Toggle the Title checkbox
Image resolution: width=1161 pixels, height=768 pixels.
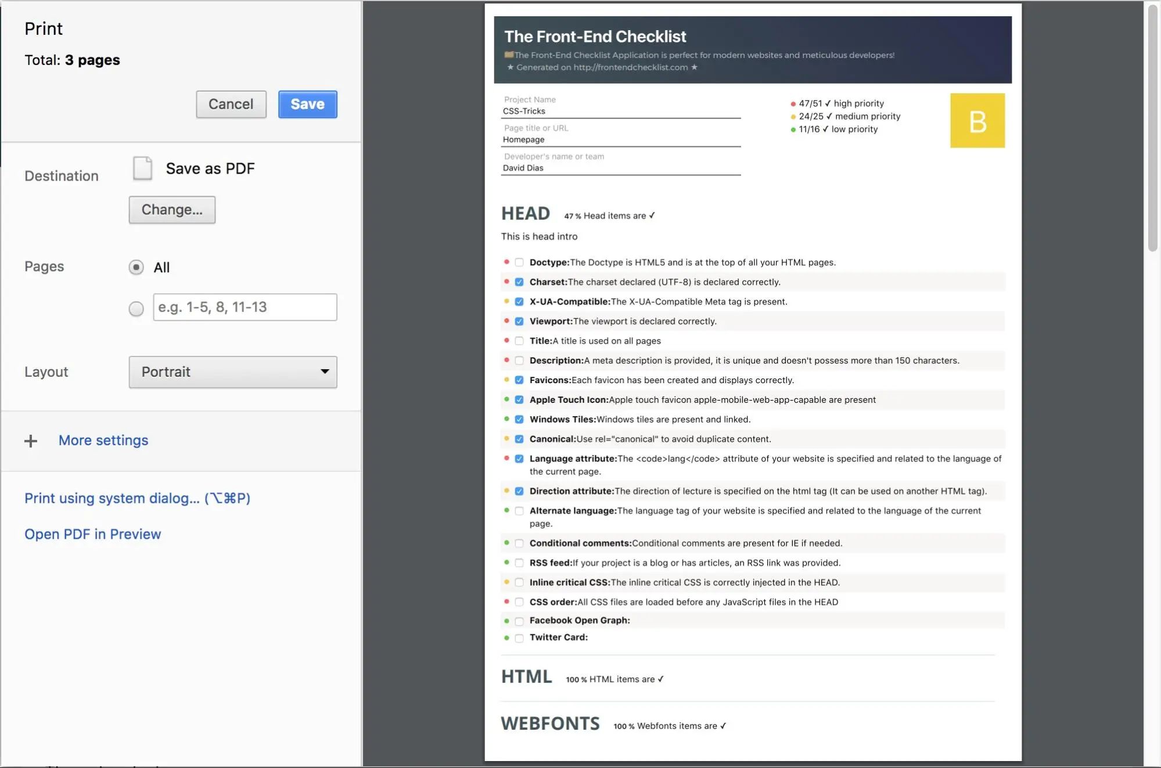click(519, 341)
